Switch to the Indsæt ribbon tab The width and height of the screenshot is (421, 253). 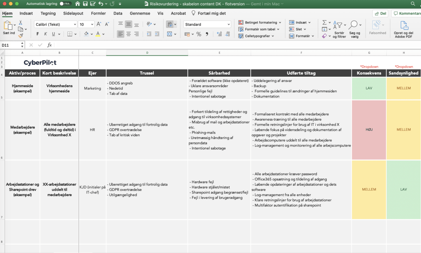point(26,13)
